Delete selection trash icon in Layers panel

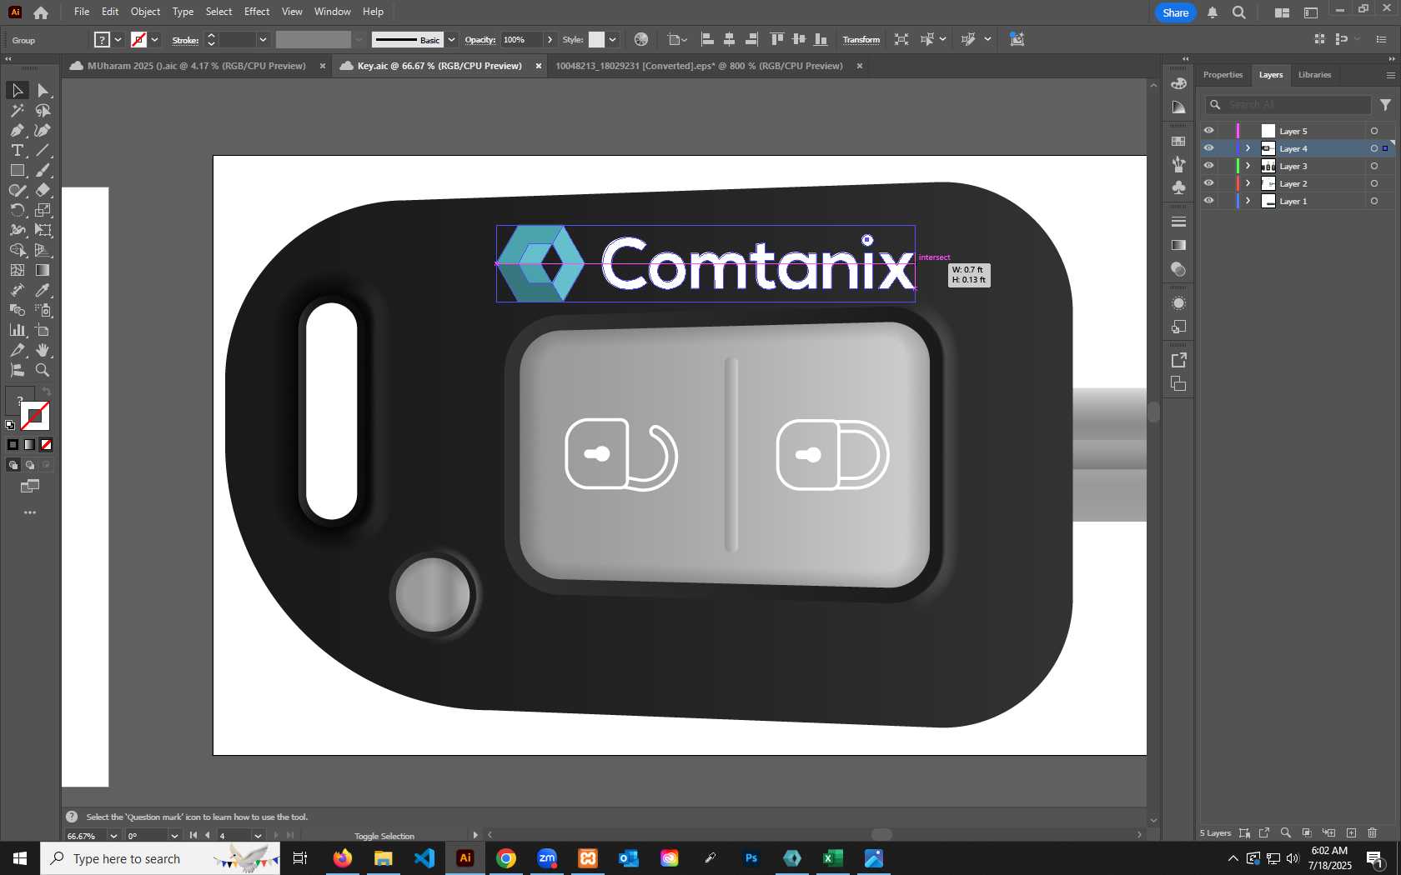pyautogui.click(x=1373, y=832)
